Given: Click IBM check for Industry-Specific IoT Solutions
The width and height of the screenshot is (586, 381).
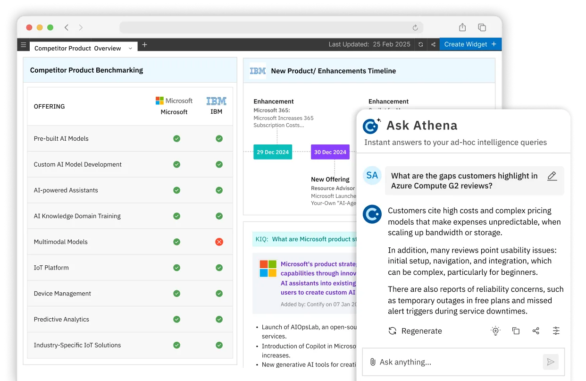Looking at the screenshot, I should [x=219, y=345].
